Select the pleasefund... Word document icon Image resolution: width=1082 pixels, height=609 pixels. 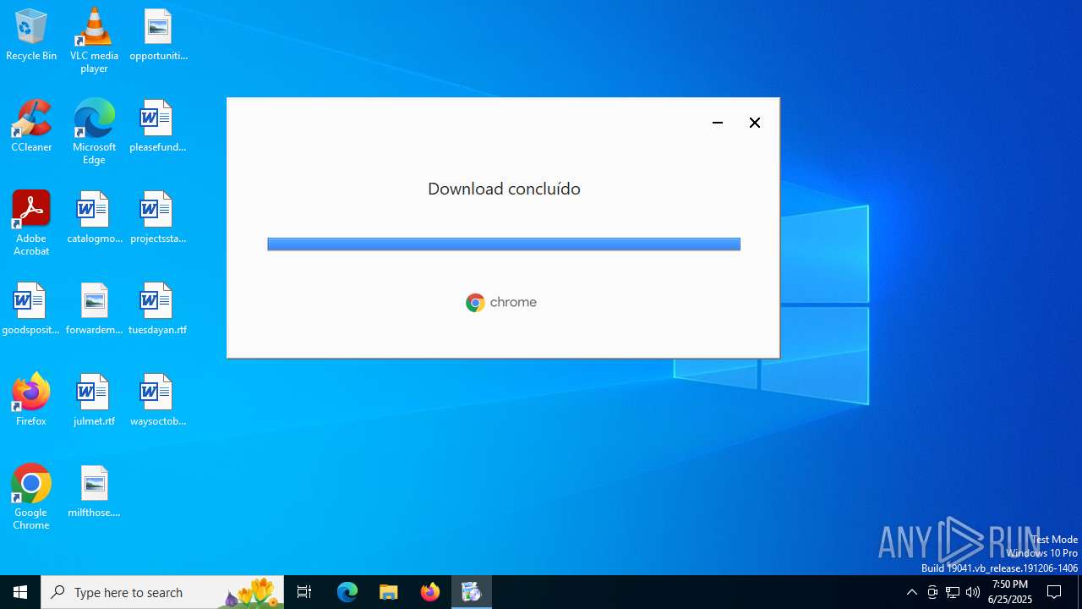pos(158,126)
